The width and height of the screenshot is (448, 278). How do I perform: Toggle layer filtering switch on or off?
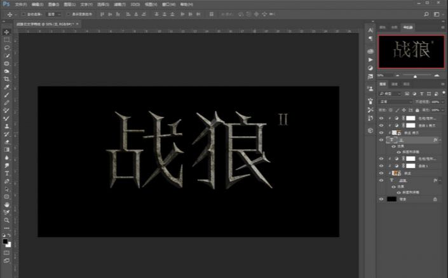pyautogui.click(x=444, y=93)
